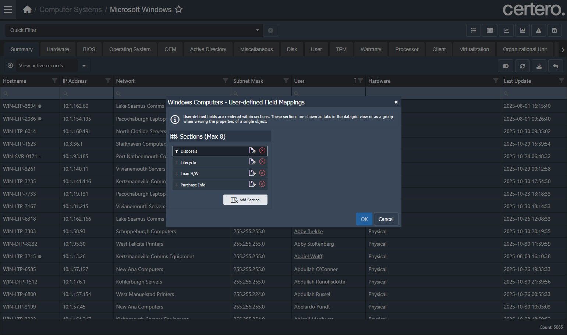The image size is (567, 335).
Task: Open the View active records dropdown arrow
Action: pos(84,66)
